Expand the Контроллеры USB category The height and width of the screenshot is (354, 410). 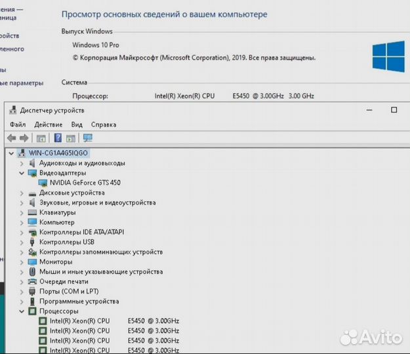(22, 243)
